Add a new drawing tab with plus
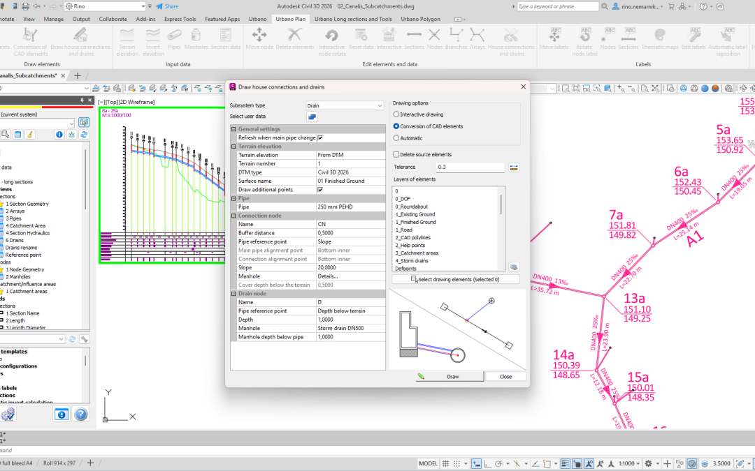The height and width of the screenshot is (471, 755). [78, 75]
